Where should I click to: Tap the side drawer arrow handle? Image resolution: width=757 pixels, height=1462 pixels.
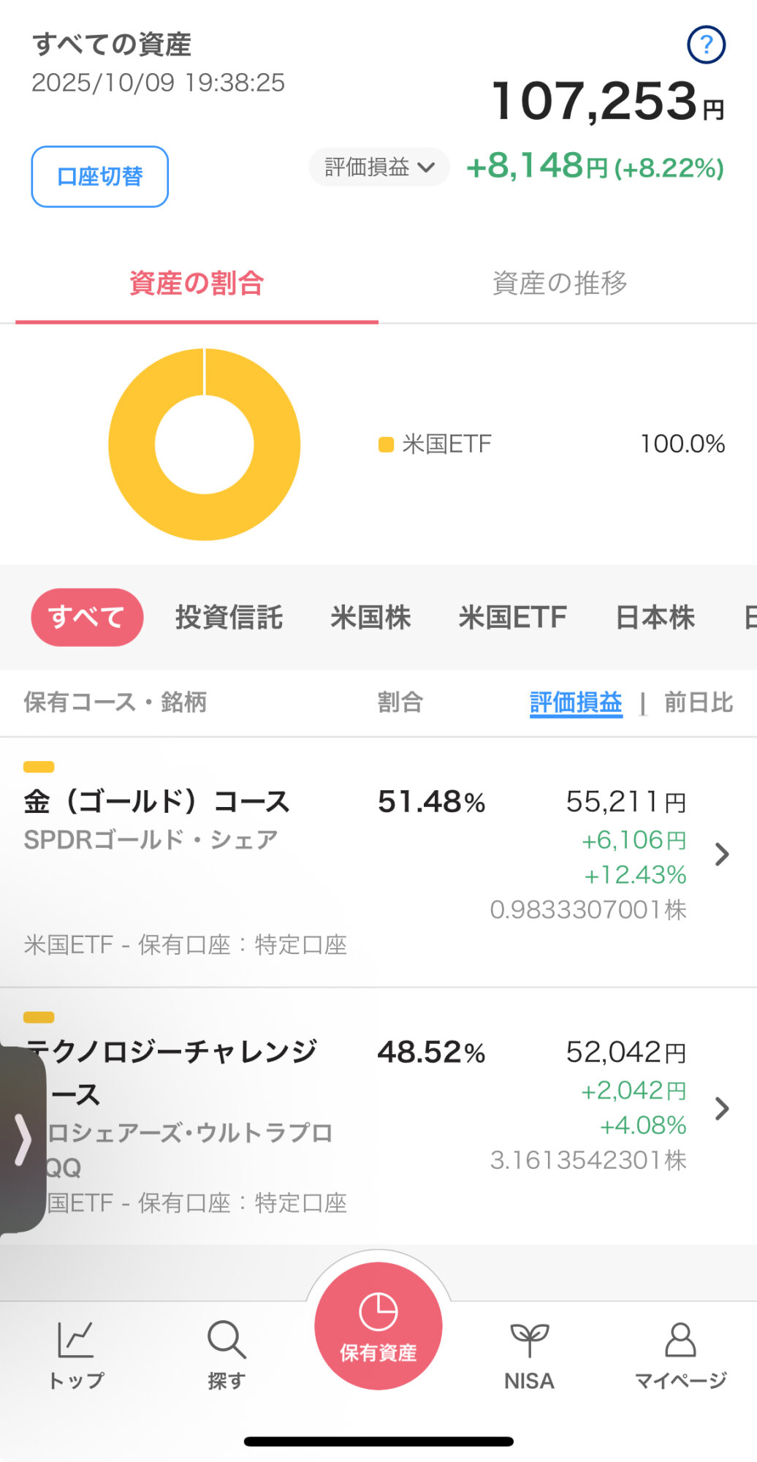coord(23,1139)
